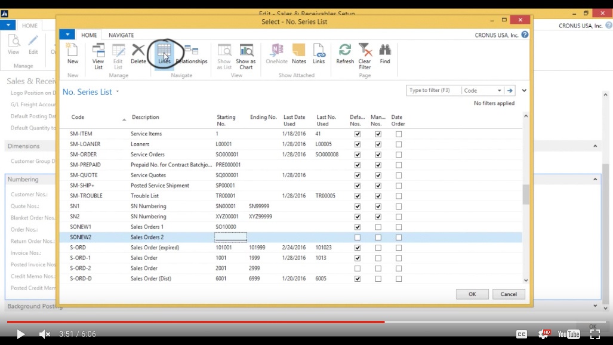Screen dimensions: 613x345
Task: Click the Type to filter input box
Action: click(x=433, y=90)
